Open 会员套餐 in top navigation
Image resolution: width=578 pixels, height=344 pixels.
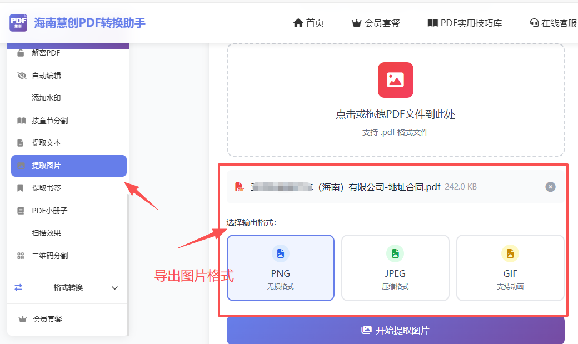click(376, 23)
